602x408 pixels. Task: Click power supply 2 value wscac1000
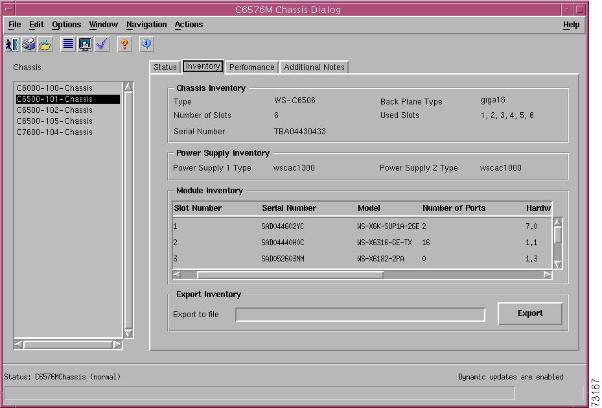(501, 168)
